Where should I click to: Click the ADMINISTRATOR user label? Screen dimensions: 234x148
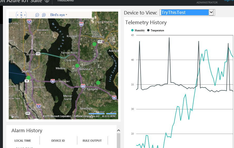(x=207, y=3)
